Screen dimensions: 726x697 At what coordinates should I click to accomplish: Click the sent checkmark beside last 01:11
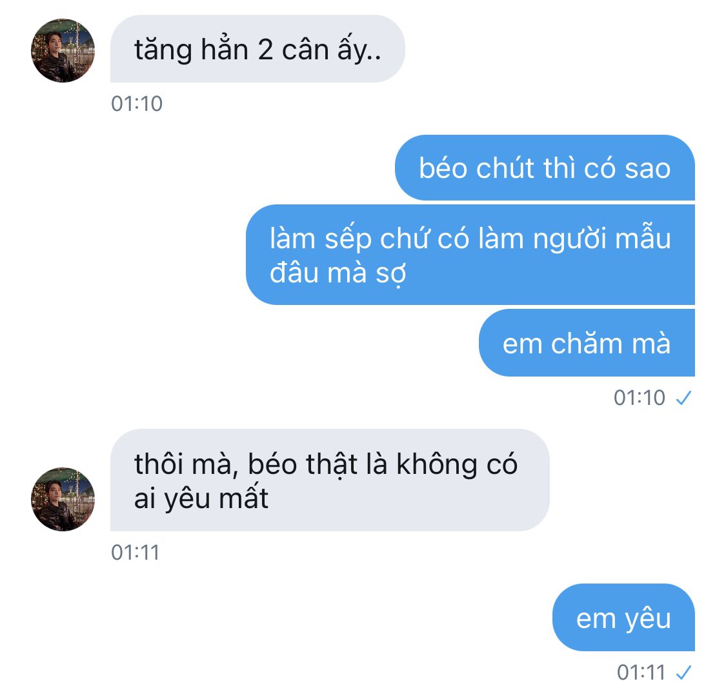[x=683, y=672]
